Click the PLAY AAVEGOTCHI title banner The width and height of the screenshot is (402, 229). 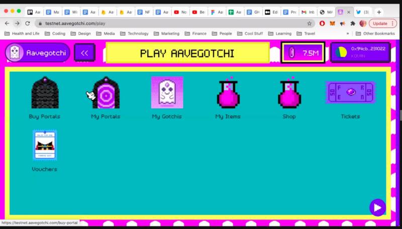click(x=187, y=53)
